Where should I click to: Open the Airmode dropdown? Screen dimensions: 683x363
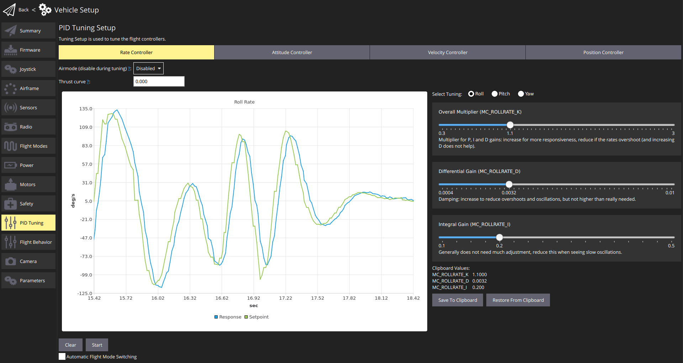click(x=148, y=68)
